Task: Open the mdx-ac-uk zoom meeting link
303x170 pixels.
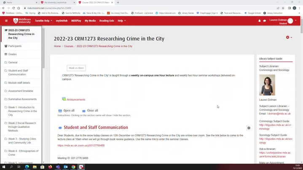Action: [81, 146]
